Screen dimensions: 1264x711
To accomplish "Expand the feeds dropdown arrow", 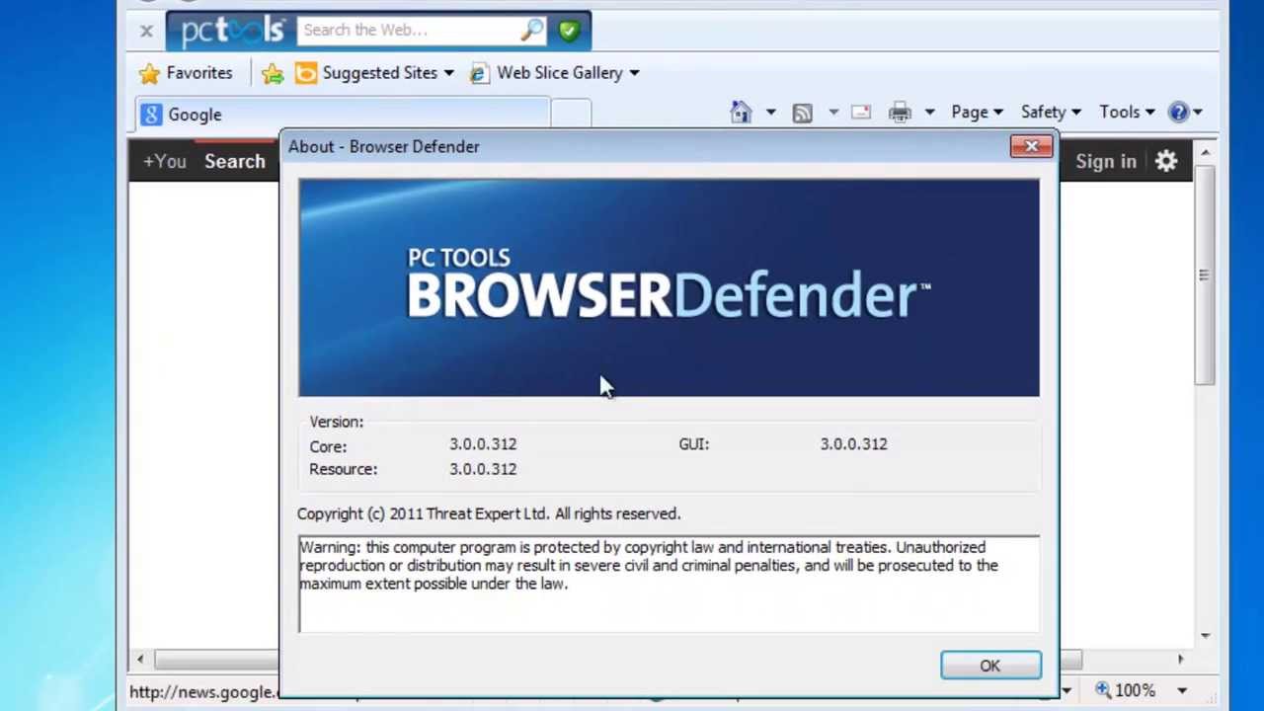I will 832,113.
